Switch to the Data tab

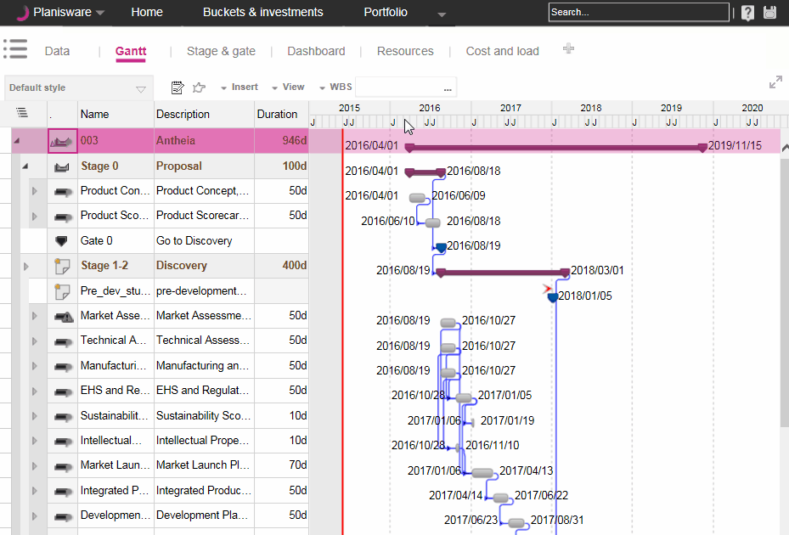(57, 51)
